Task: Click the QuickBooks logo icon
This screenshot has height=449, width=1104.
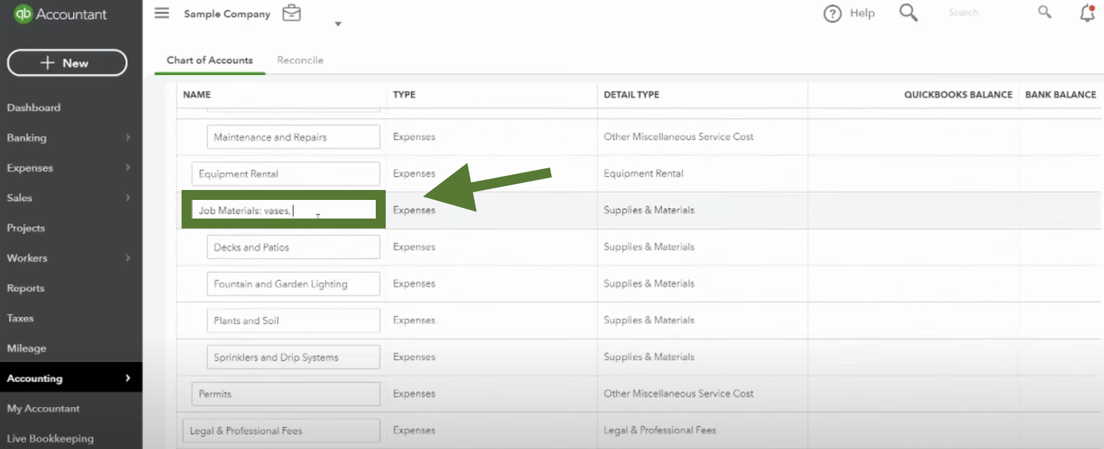Action: (x=23, y=14)
